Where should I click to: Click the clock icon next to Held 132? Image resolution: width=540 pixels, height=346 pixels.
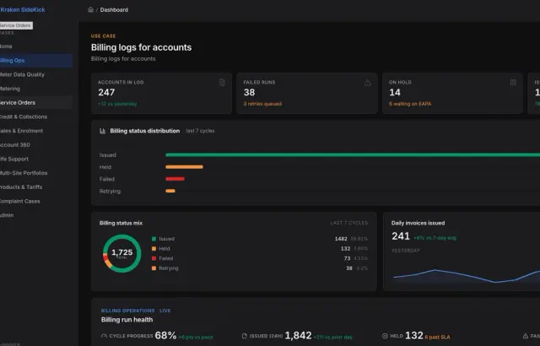(385, 336)
